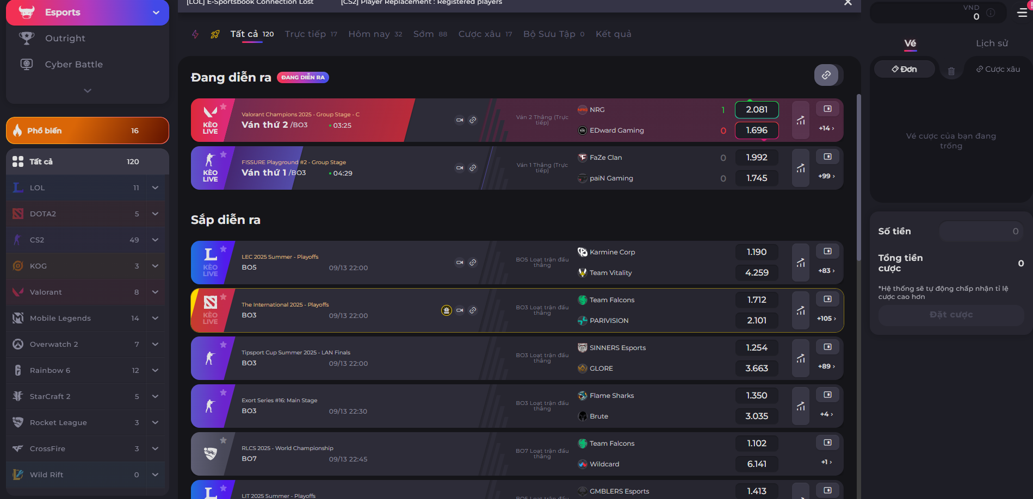Click the info icon next to VND balance
Screen dimensions: 1033x499
coord(991,13)
